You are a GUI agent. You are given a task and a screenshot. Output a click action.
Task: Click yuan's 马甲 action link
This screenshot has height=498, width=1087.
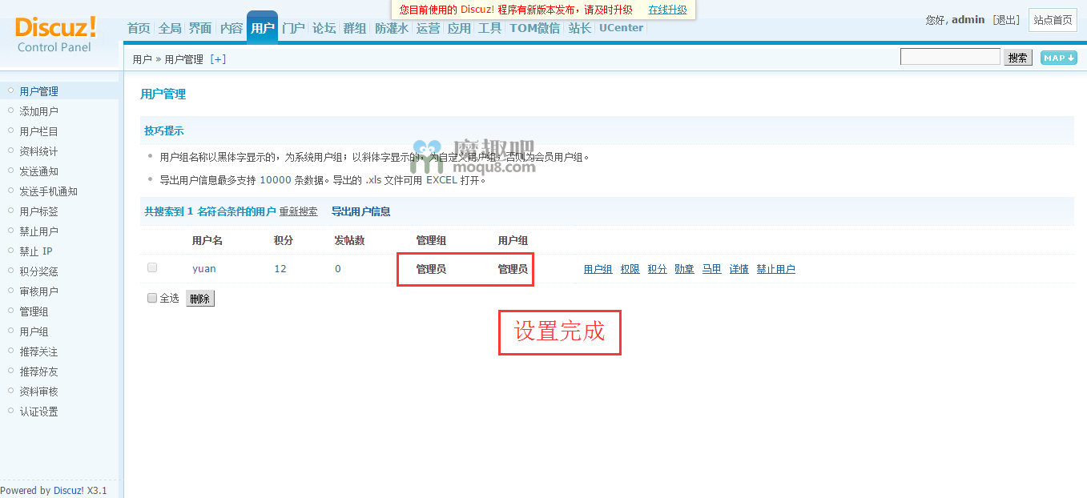(x=711, y=269)
